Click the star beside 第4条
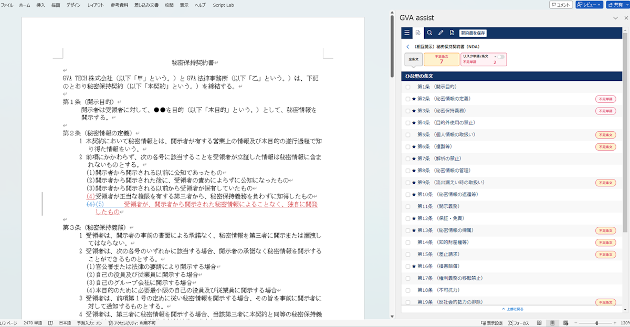Screen dimensions: 630x327 [x=414, y=123]
